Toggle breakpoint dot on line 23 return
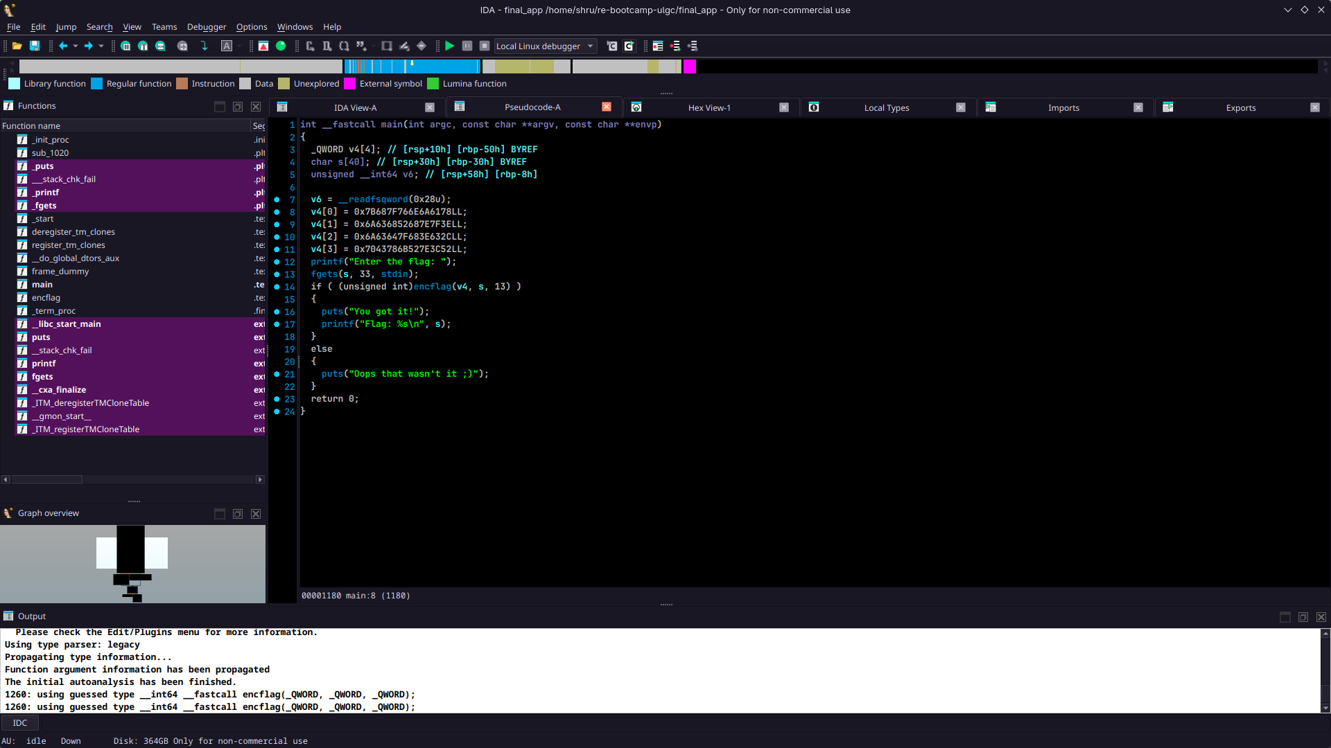Viewport: 1331px width, 748px height. point(277,399)
